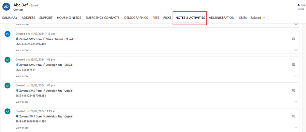
Task: Click the AF avatar beside SMS-6585636985911490
Action: [7, 112]
